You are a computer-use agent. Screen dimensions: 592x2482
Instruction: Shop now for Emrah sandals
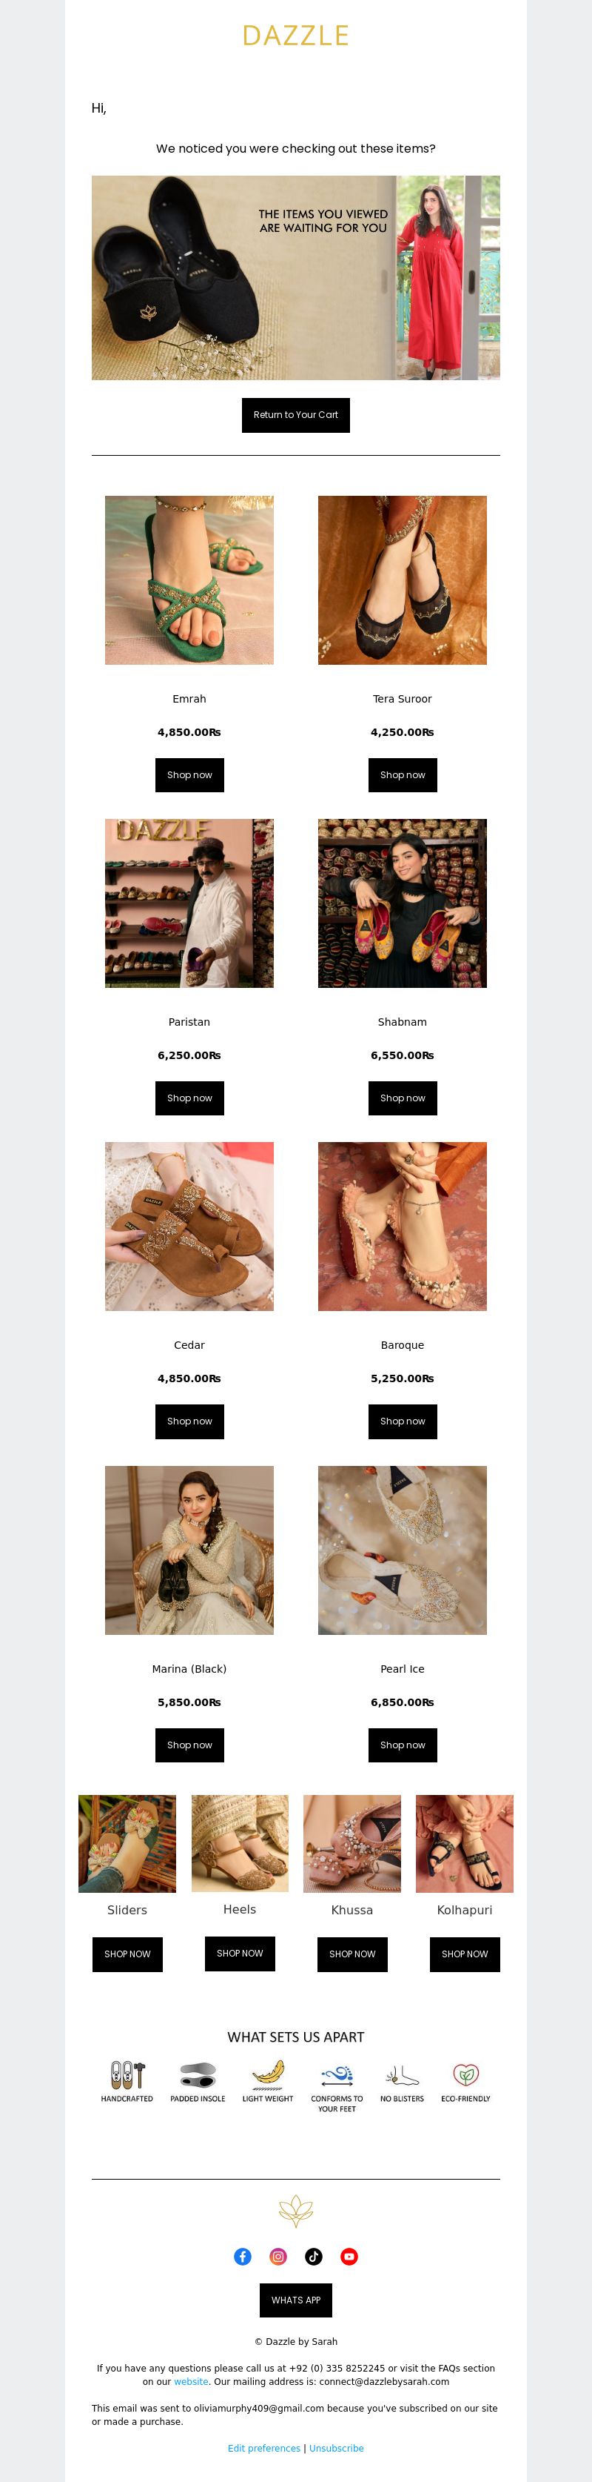point(189,774)
